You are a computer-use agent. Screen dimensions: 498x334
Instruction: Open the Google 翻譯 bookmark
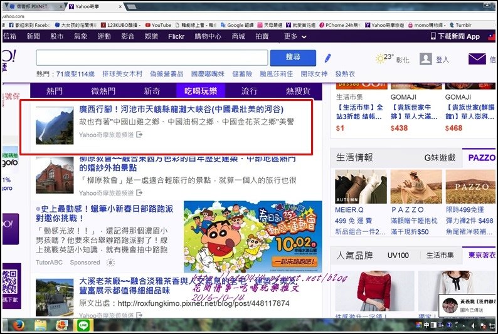pos(237,25)
